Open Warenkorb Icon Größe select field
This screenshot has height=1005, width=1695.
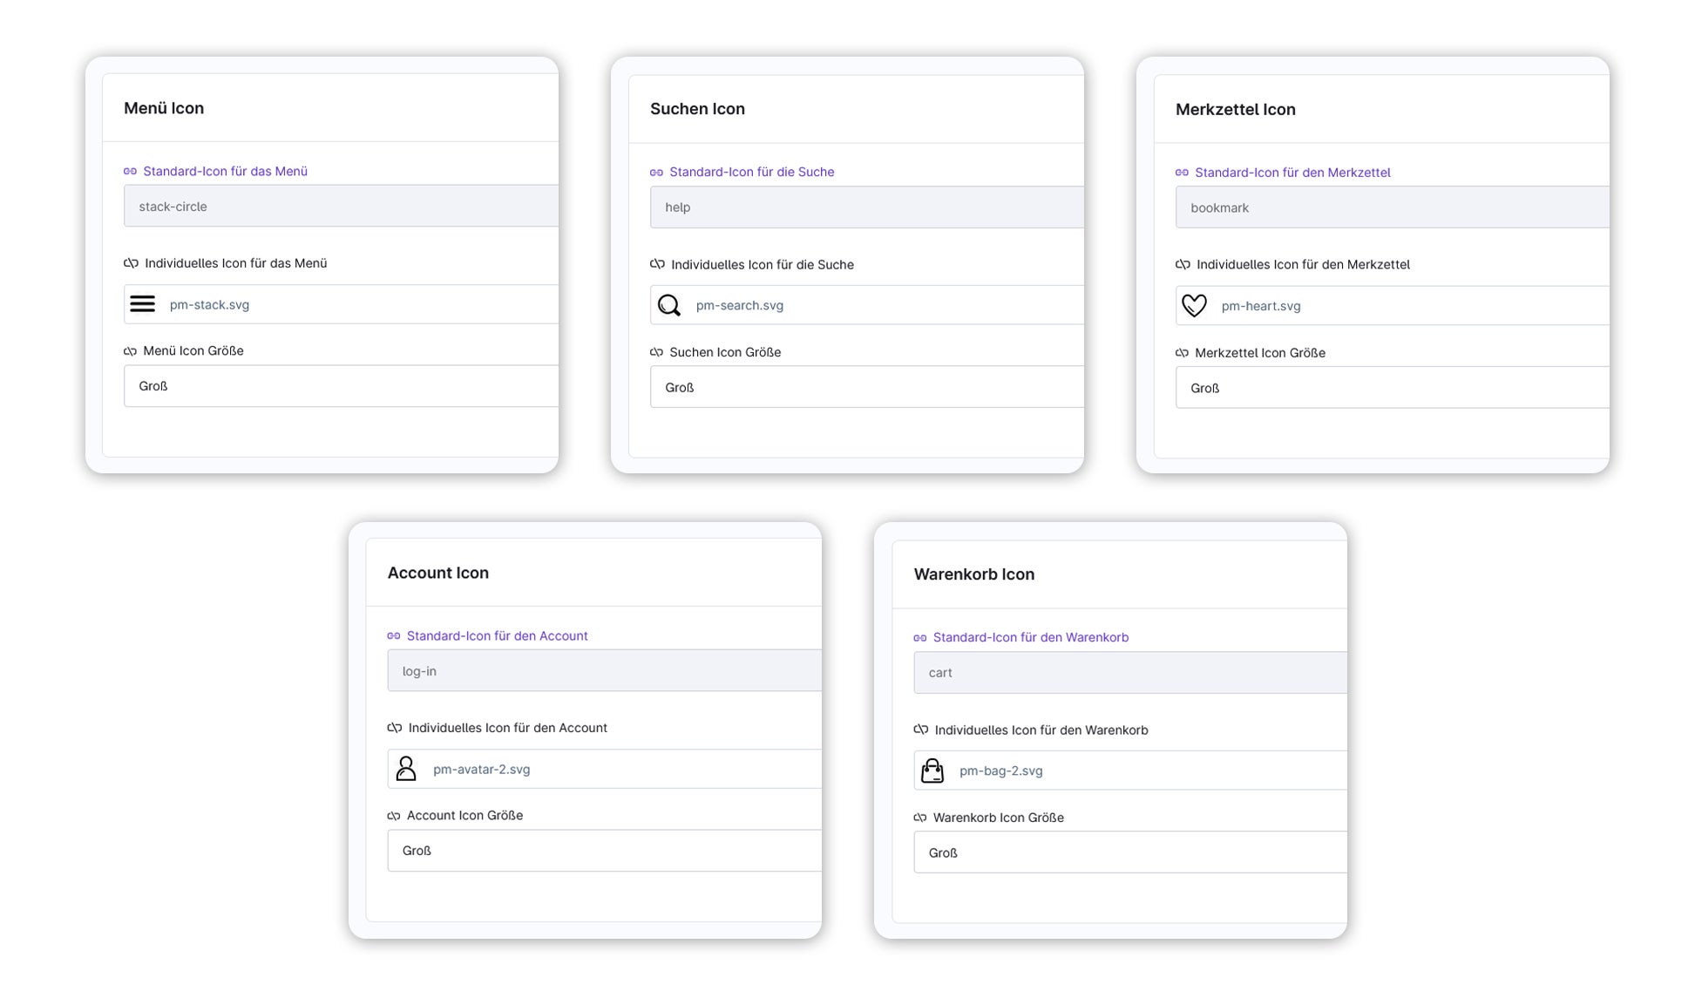click(1131, 852)
